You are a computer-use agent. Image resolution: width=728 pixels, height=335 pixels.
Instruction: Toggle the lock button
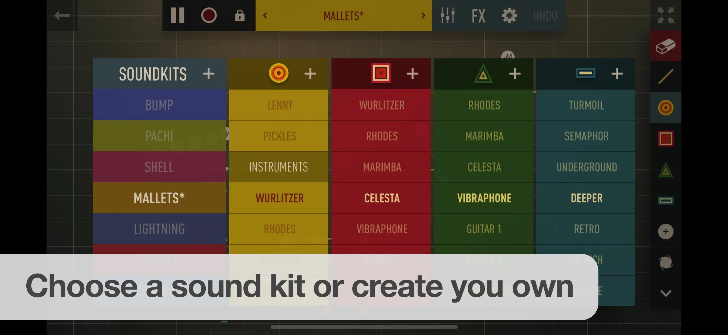pos(240,15)
